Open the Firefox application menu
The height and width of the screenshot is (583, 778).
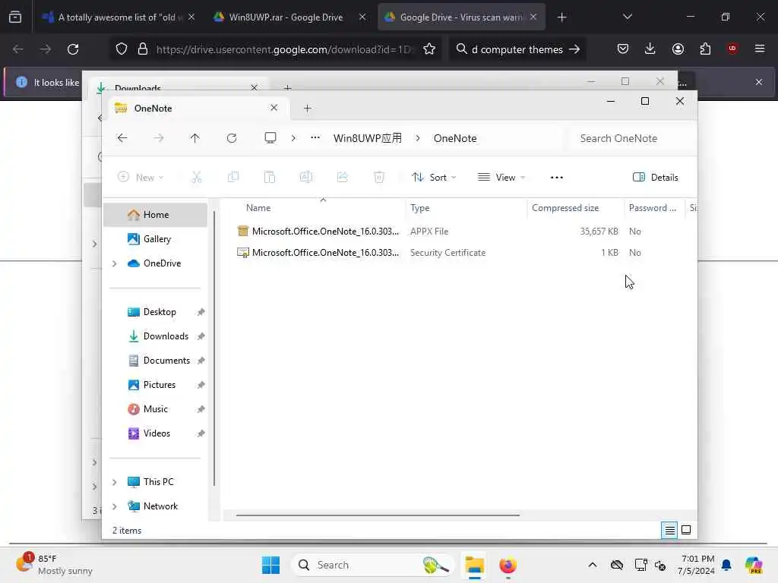[760, 49]
